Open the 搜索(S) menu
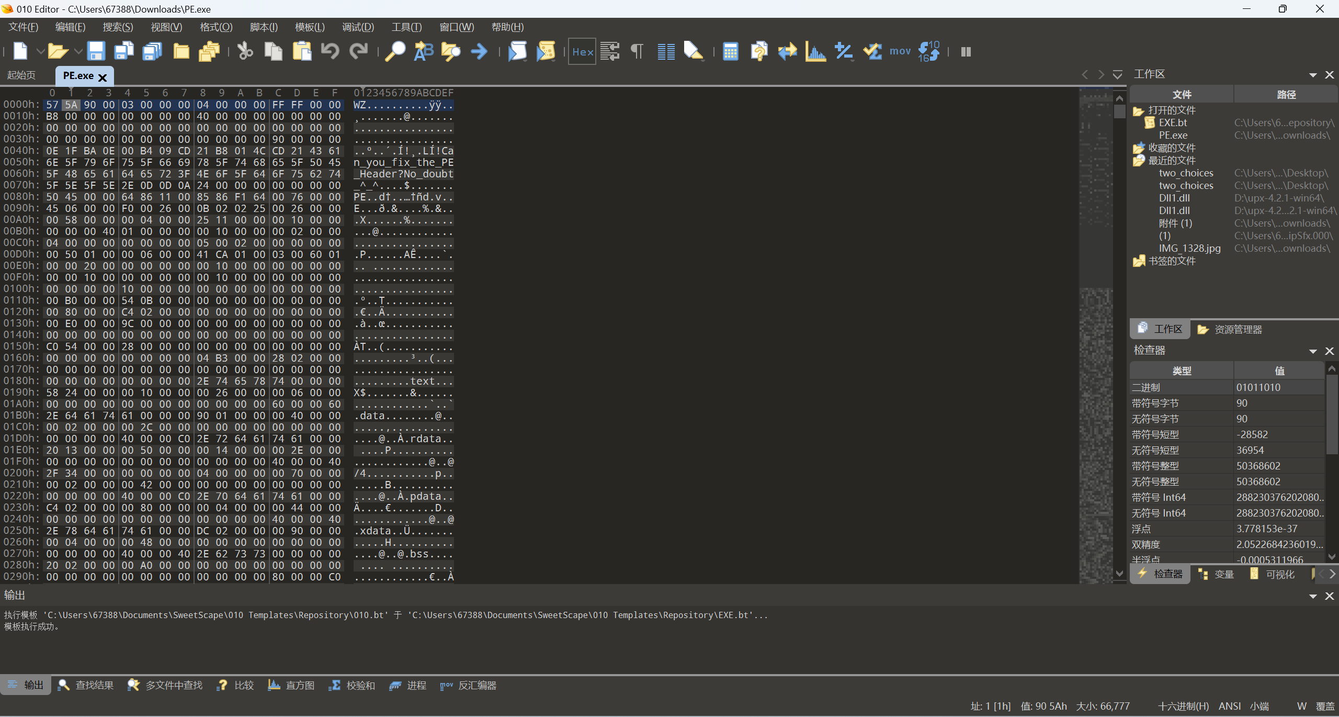Screen dimensions: 1339x717 pyautogui.click(x=118, y=27)
